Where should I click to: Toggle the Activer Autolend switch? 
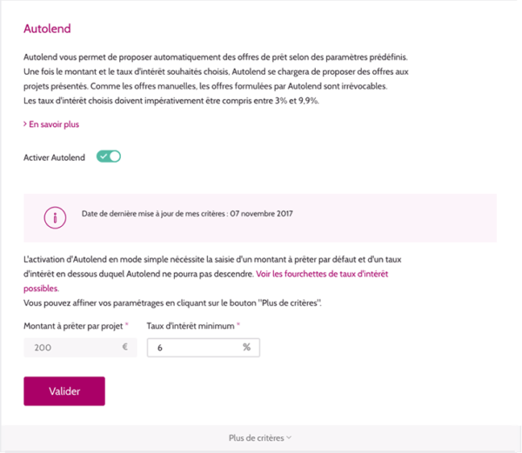(109, 157)
